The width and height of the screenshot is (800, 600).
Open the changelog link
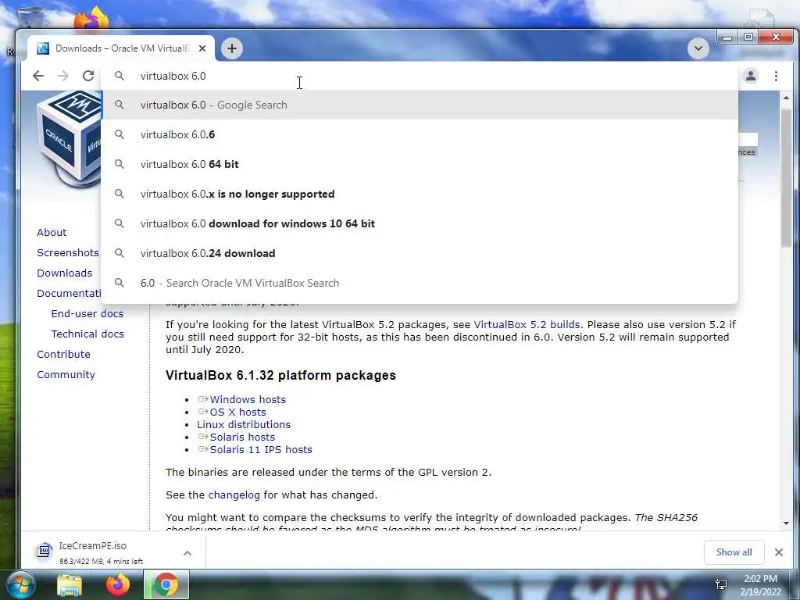click(234, 495)
